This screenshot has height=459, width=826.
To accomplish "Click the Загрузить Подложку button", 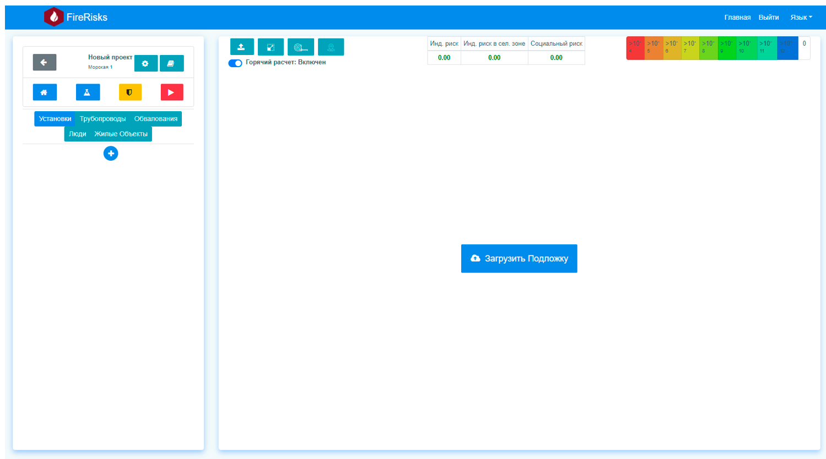I will click(x=519, y=259).
